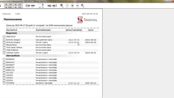Click the Тахоспец logo
This screenshot has height=98, width=174.
pos(87,20)
